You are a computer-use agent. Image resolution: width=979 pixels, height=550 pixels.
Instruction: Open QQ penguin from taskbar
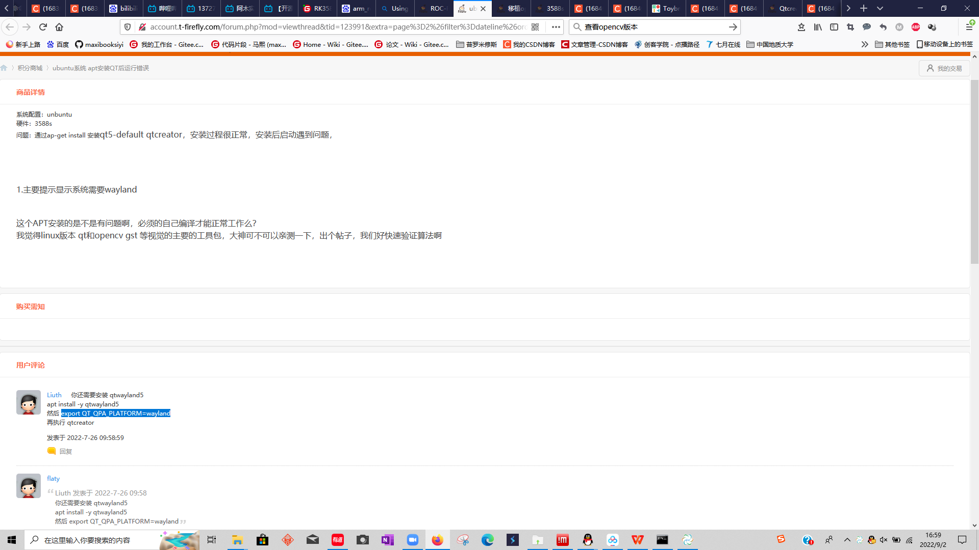click(588, 540)
